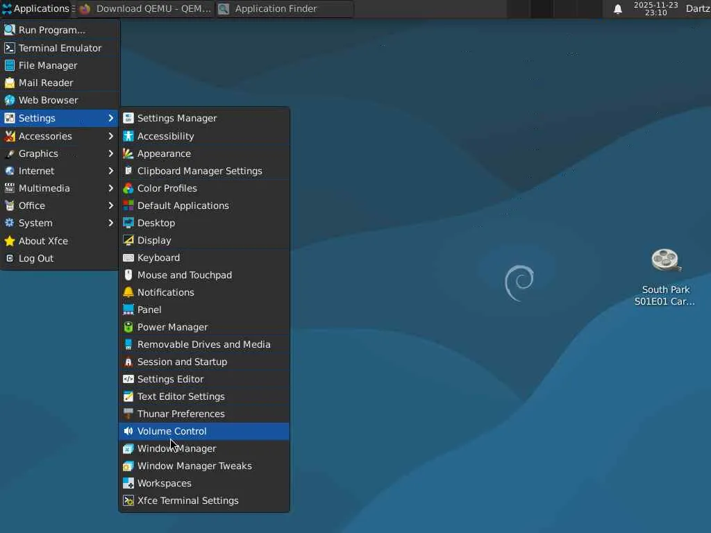Screen dimensions: 711x533
Task: Click the Settings submenu arrow
Action: coord(110,118)
